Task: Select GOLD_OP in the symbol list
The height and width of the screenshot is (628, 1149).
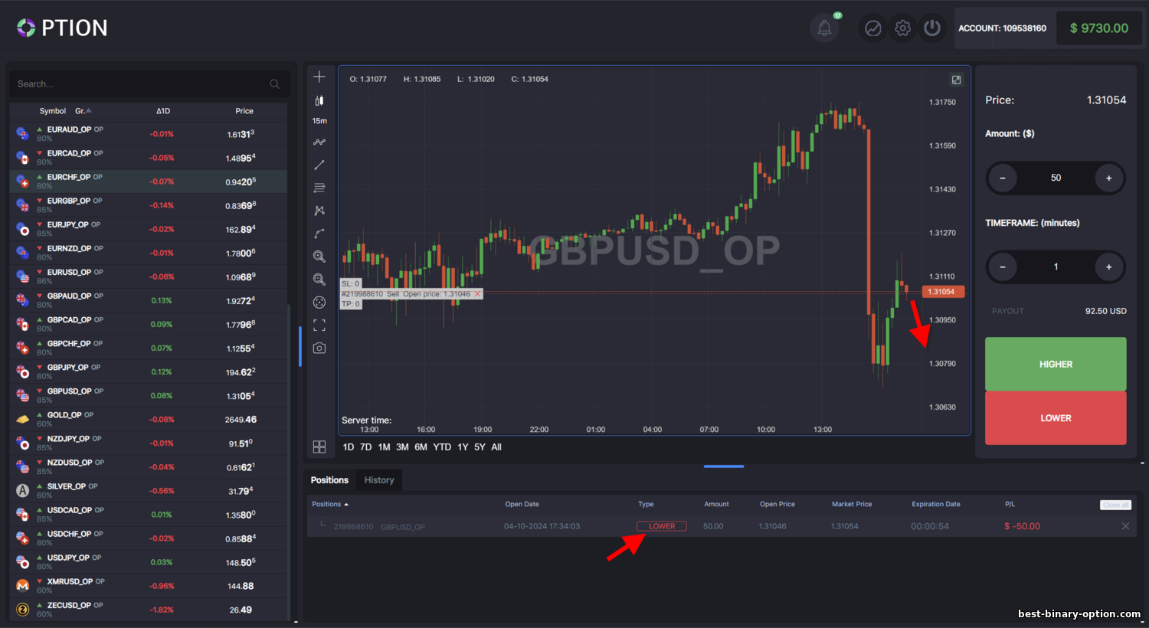Action: 149,419
